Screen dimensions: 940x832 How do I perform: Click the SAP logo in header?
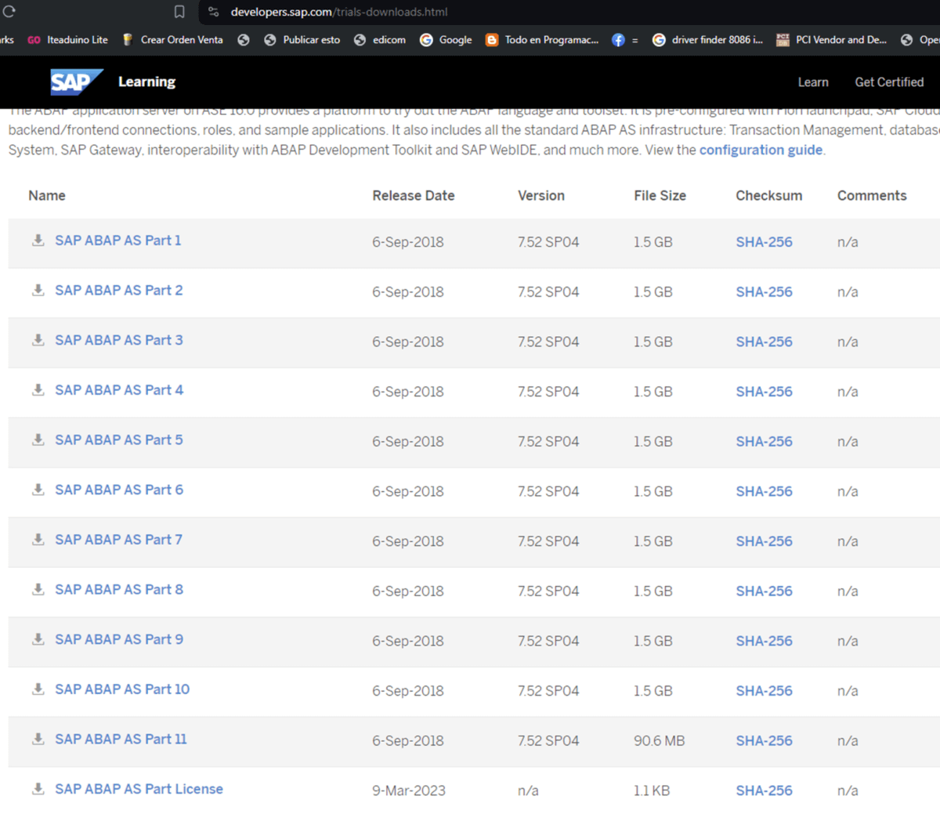point(75,81)
